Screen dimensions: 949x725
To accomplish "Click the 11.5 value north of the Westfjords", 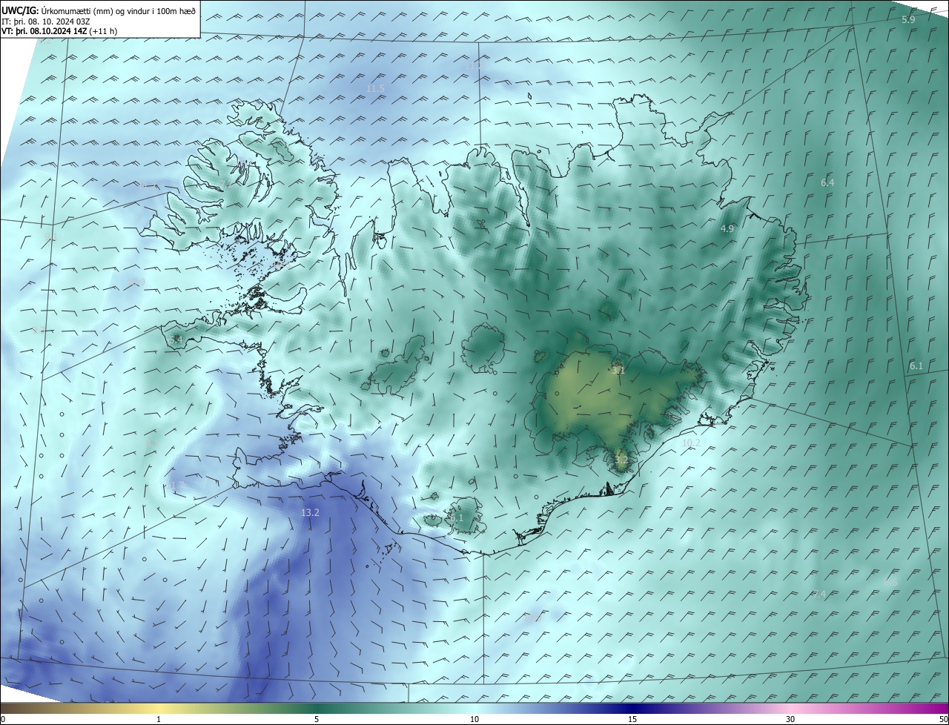I will click(x=376, y=88).
